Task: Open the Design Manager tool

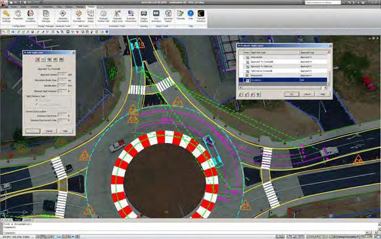Action: click(x=46, y=16)
